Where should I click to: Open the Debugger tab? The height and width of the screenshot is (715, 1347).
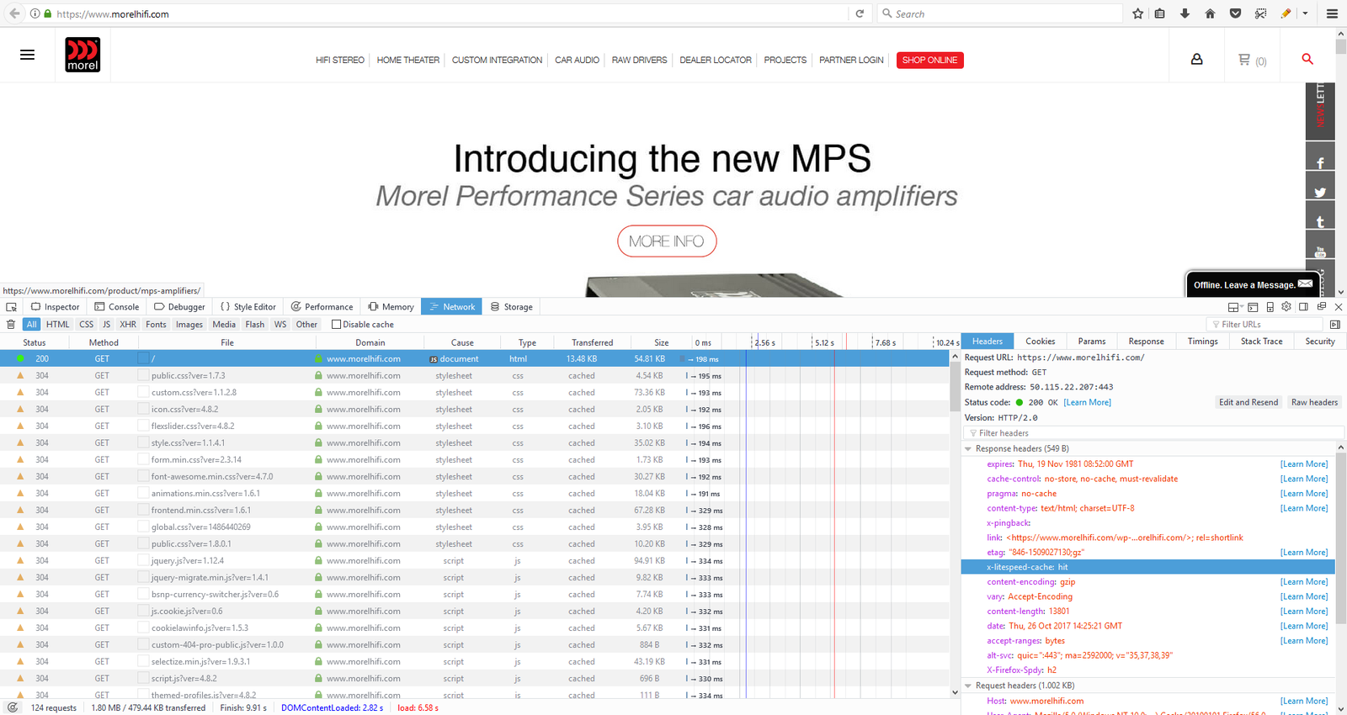tap(179, 307)
